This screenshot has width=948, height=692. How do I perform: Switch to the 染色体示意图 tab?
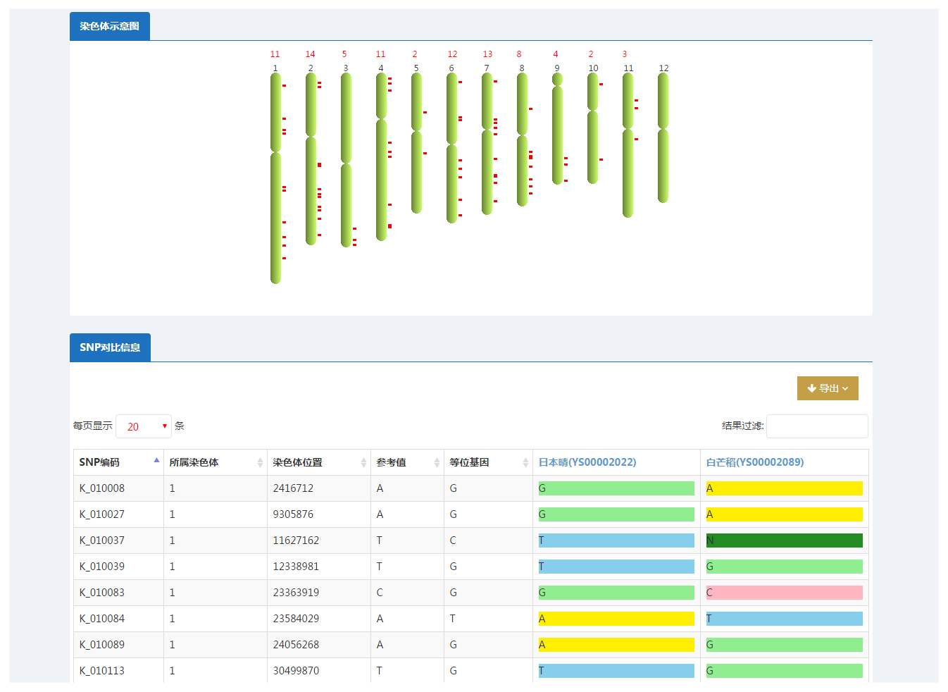tap(110, 27)
